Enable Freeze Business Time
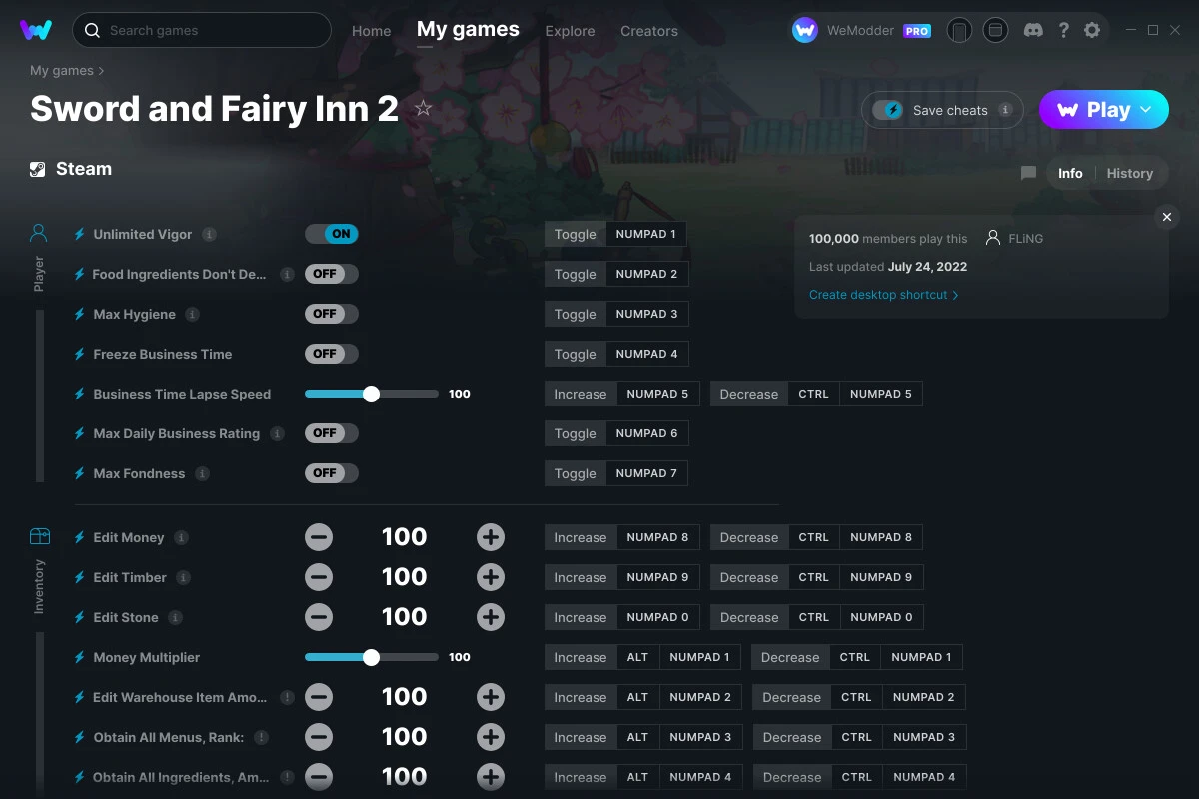Viewport: 1199px width, 799px height. point(331,353)
